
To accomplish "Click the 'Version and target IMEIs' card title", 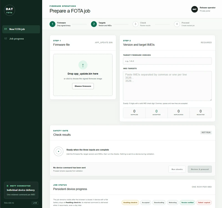I will pos(139,45).
